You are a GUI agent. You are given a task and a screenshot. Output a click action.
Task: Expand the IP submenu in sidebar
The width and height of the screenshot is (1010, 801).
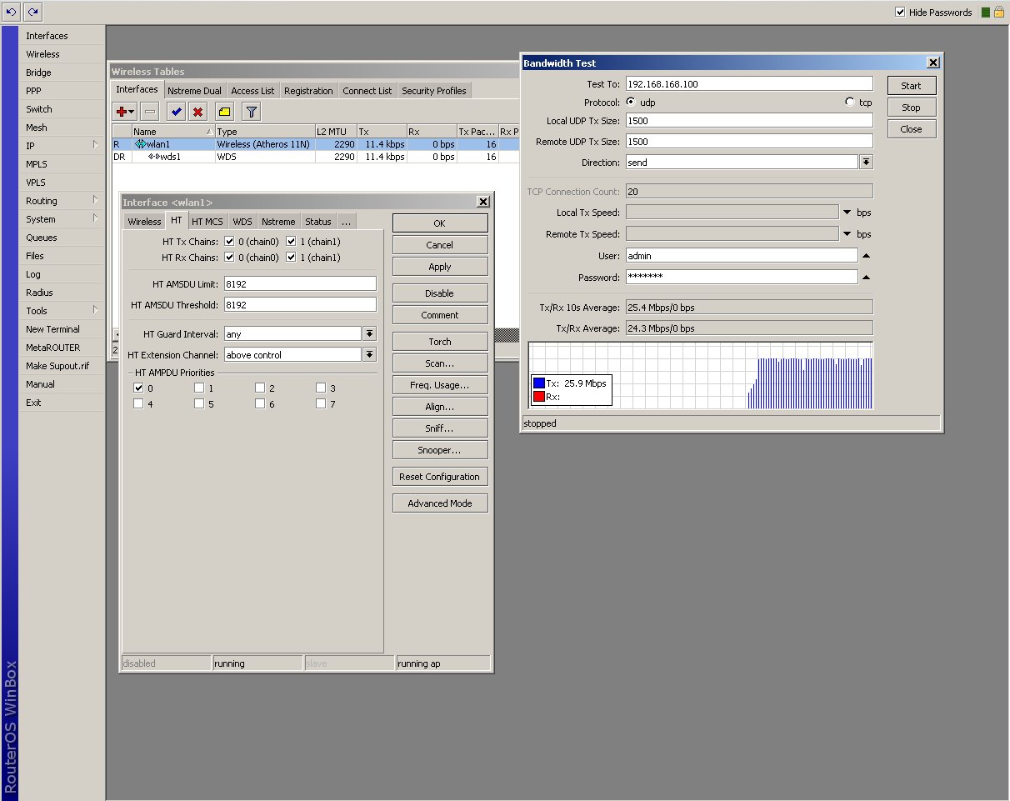[x=95, y=145]
